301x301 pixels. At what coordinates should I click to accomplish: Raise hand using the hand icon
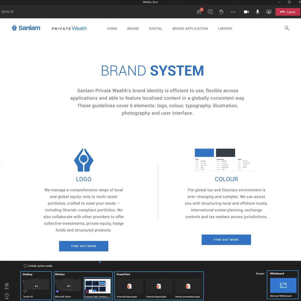point(222,12)
